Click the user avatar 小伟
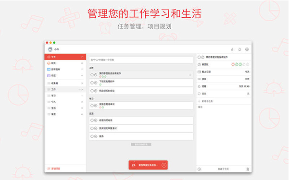The image size is (289, 180). (x=50, y=49)
